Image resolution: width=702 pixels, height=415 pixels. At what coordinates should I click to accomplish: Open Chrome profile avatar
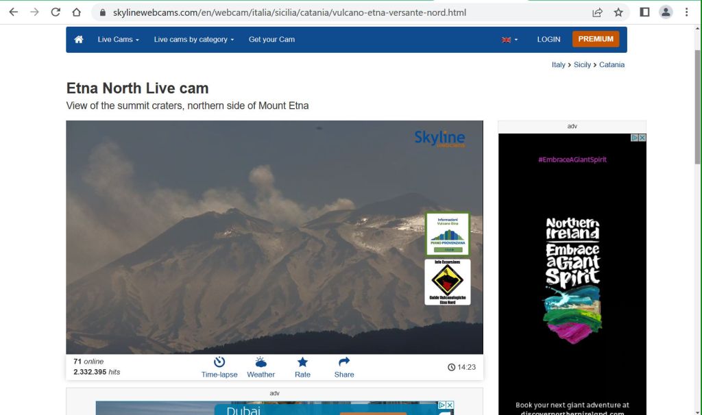pos(665,12)
